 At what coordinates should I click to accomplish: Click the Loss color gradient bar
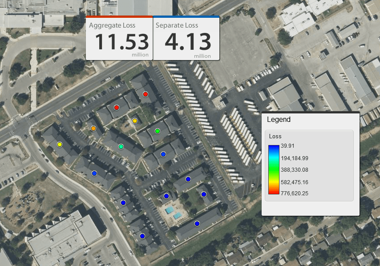coord(274,170)
